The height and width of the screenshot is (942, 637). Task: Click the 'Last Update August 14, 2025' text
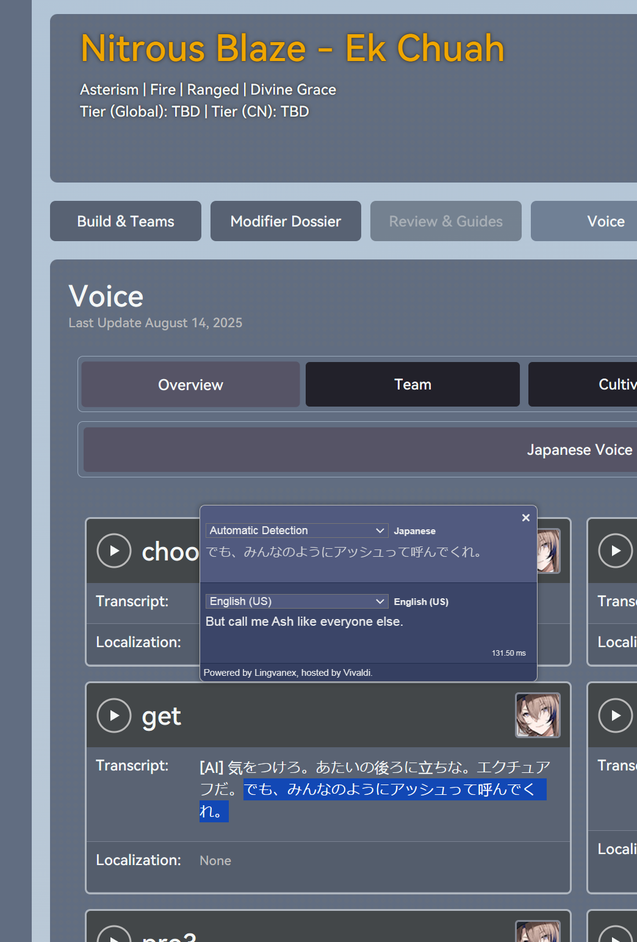(156, 323)
